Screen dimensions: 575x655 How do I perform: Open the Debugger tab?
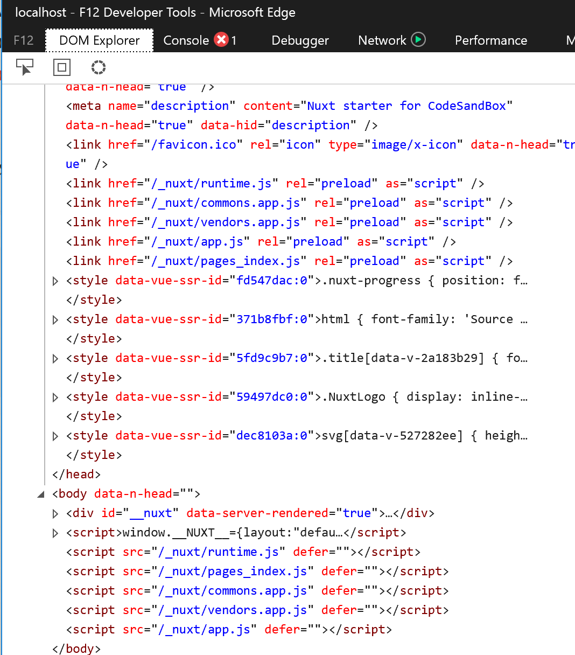[x=300, y=40]
